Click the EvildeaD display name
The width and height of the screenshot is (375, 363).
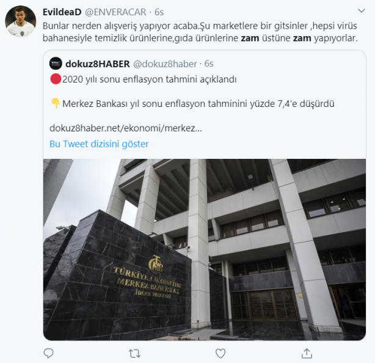click(62, 12)
